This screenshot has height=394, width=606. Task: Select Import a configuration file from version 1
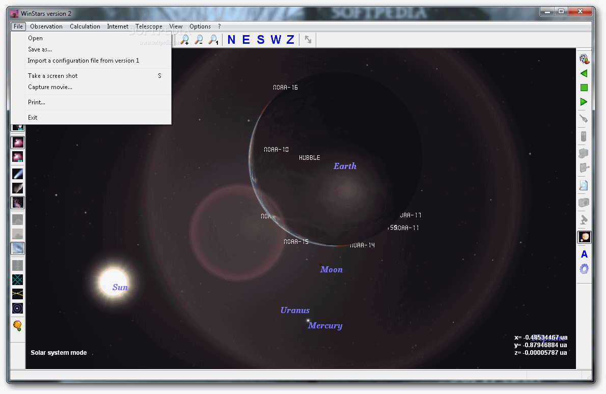(x=91, y=61)
